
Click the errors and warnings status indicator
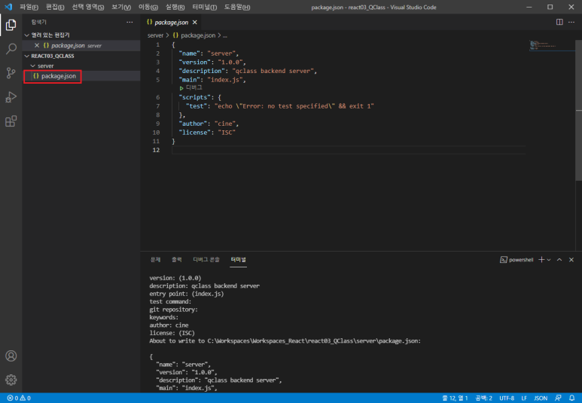coord(19,398)
